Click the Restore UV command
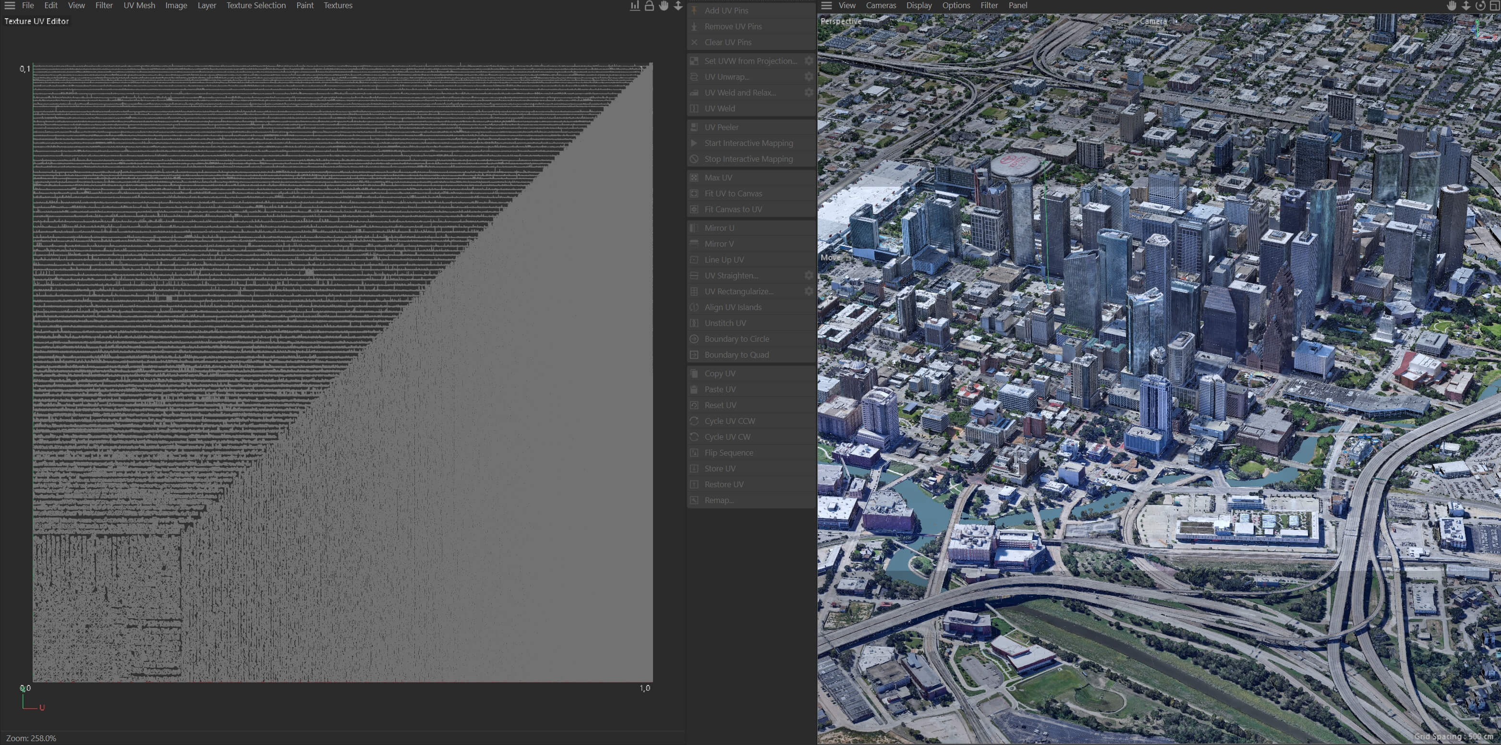This screenshot has width=1501, height=745. 751,484
